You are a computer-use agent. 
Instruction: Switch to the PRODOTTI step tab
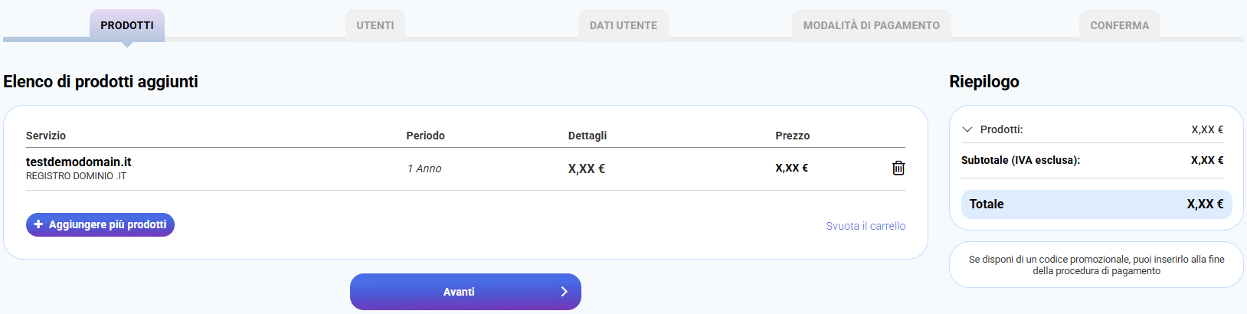(x=127, y=25)
